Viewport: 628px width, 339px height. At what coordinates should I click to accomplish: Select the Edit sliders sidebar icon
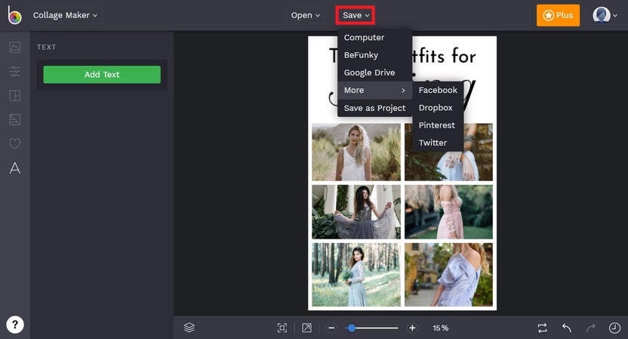point(15,71)
